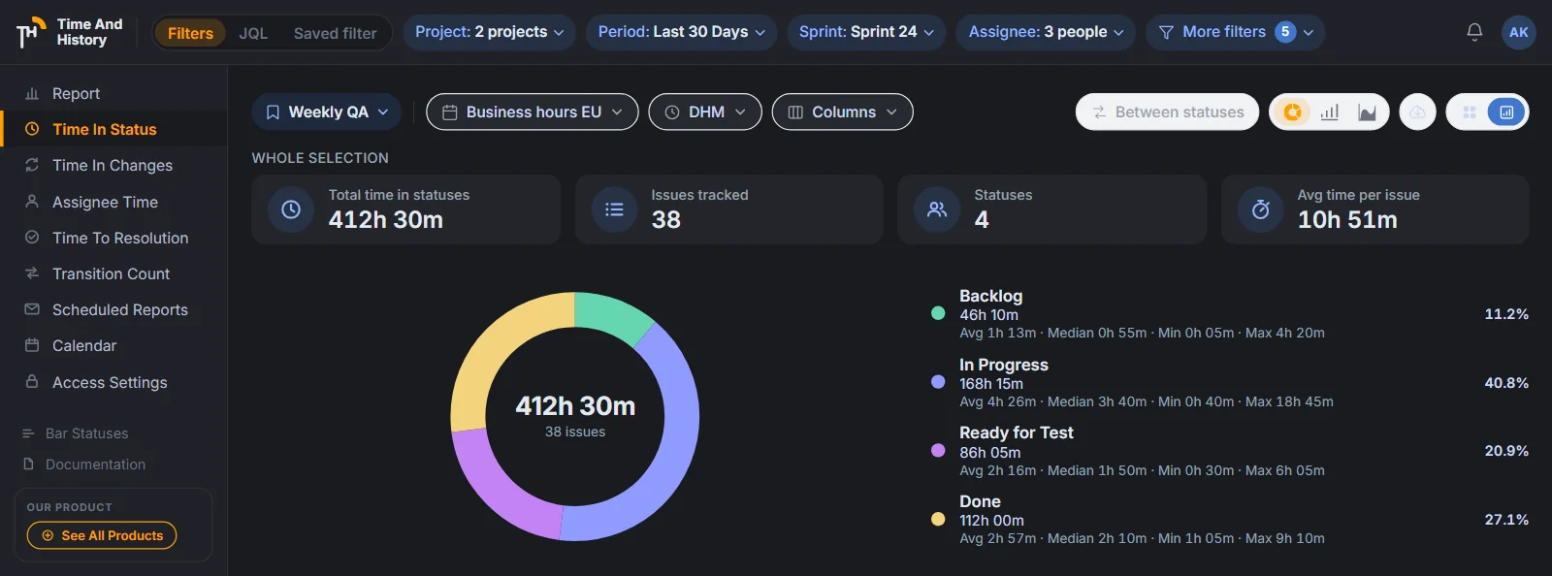Click the Scheduled Reports envelope icon
This screenshot has width=1552, height=576.
32,308
